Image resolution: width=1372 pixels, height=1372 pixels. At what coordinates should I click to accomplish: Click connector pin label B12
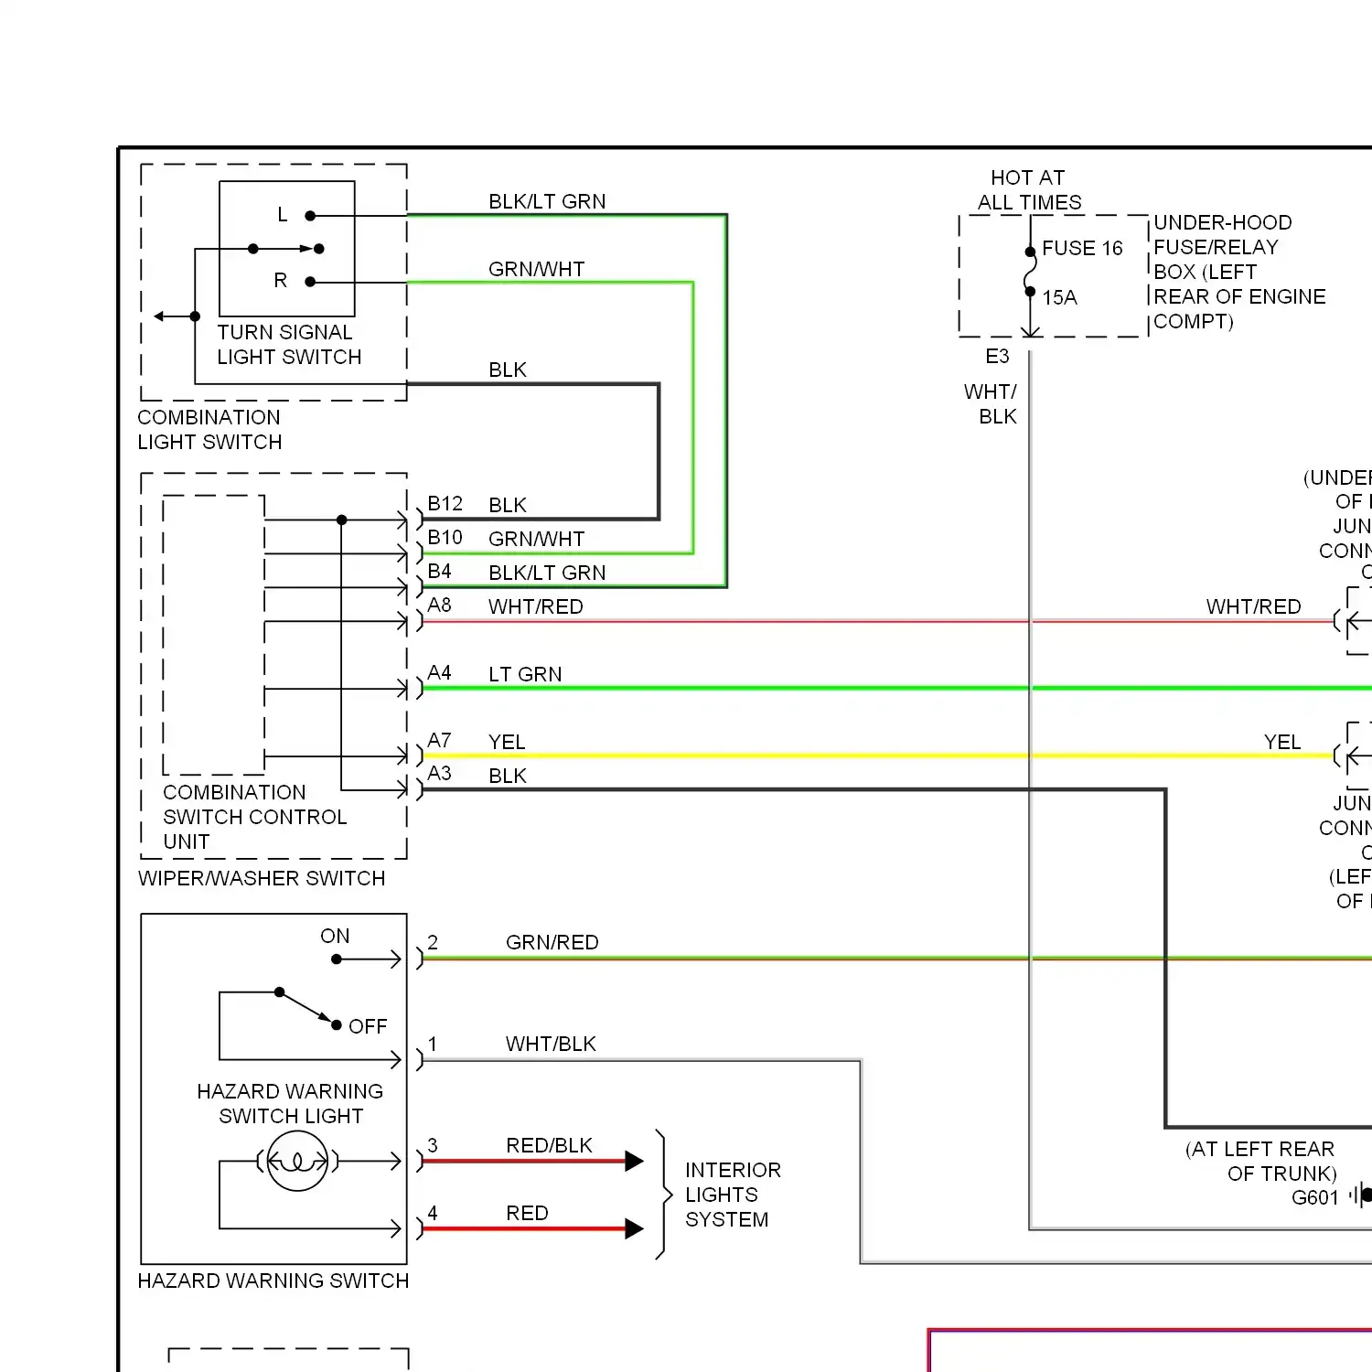pyautogui.click(x=445, y=504)
